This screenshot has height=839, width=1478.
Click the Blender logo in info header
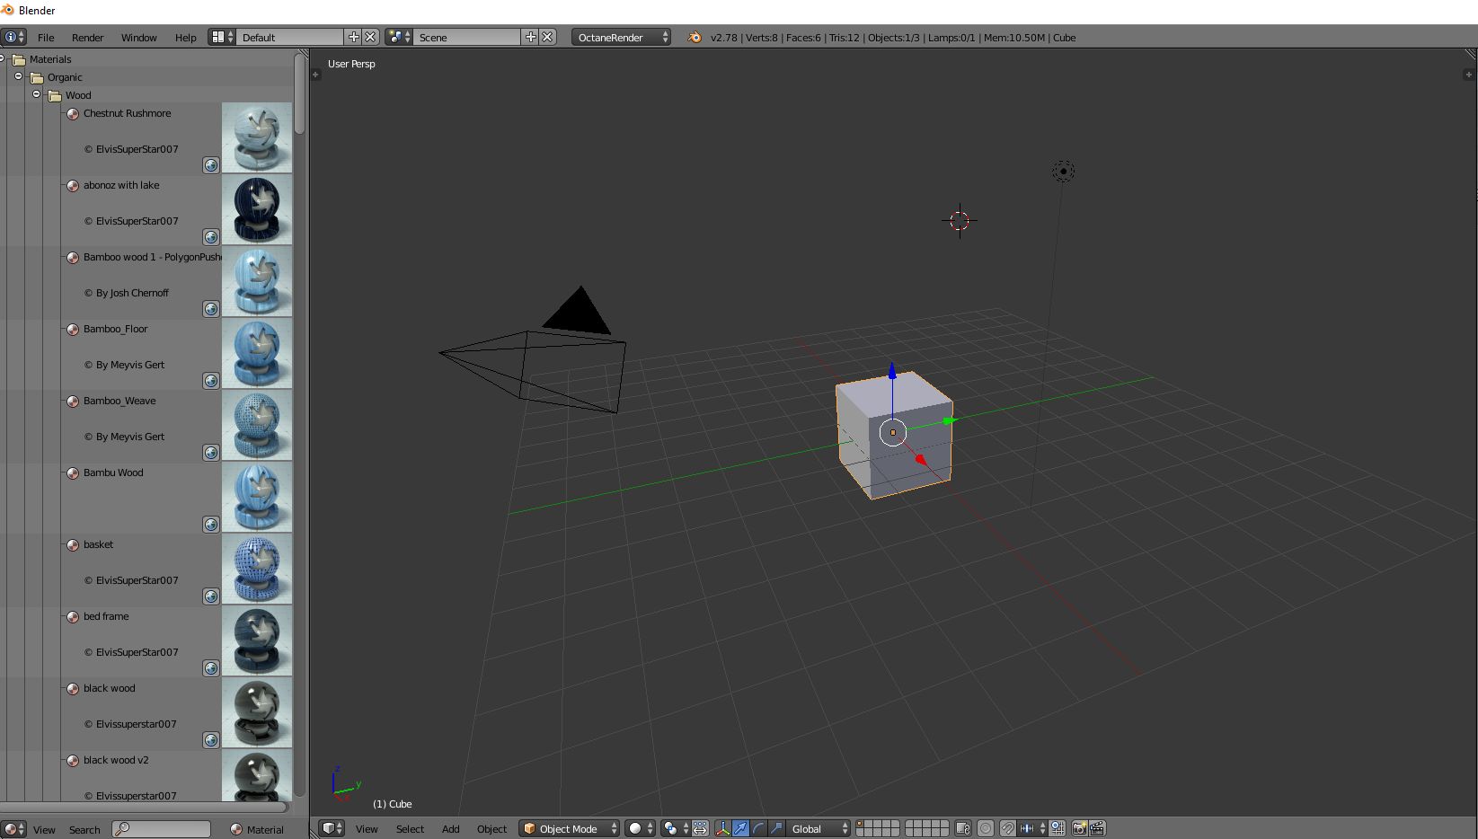pos(695,37)
